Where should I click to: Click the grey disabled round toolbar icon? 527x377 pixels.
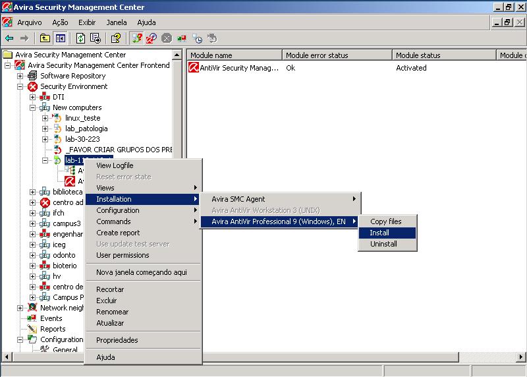tap(167, 38)
